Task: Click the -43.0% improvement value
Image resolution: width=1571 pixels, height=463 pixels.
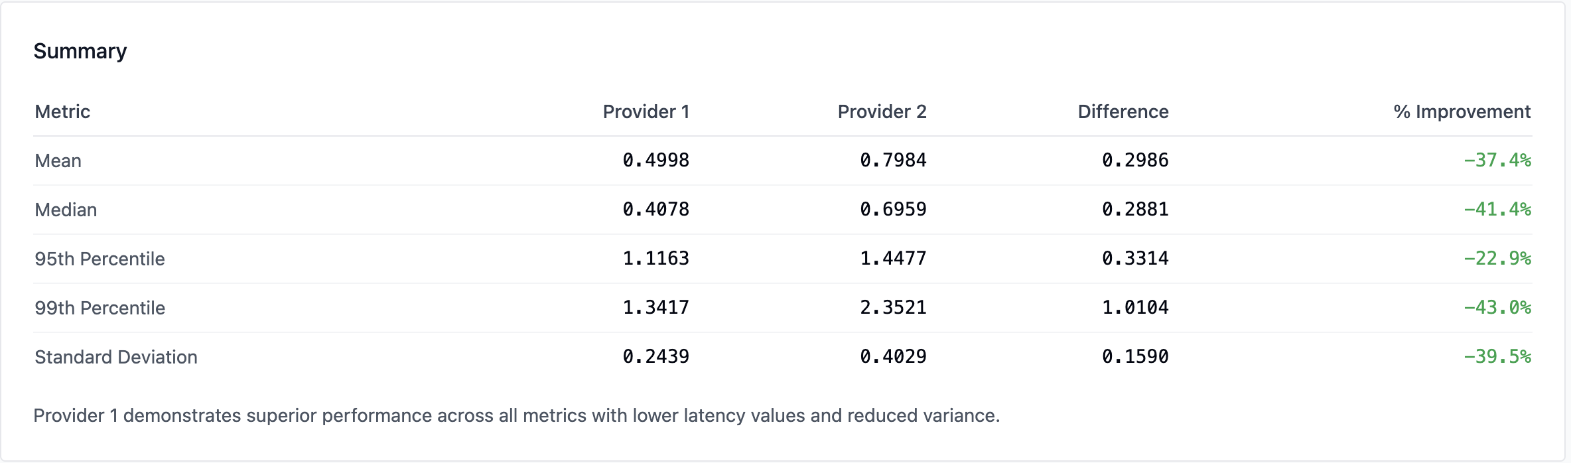Action: [x=1497, y=308]
